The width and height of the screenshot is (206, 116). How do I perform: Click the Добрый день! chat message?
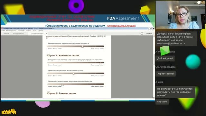(x=165, y=59)
